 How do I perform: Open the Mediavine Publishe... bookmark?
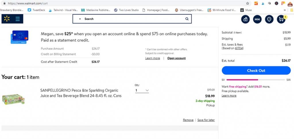coord(96,10)
